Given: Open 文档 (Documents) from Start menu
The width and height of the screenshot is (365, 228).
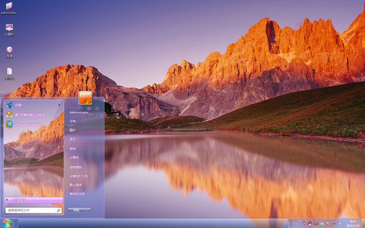Looking at the screenshot, I should click(x=72, y=122).
